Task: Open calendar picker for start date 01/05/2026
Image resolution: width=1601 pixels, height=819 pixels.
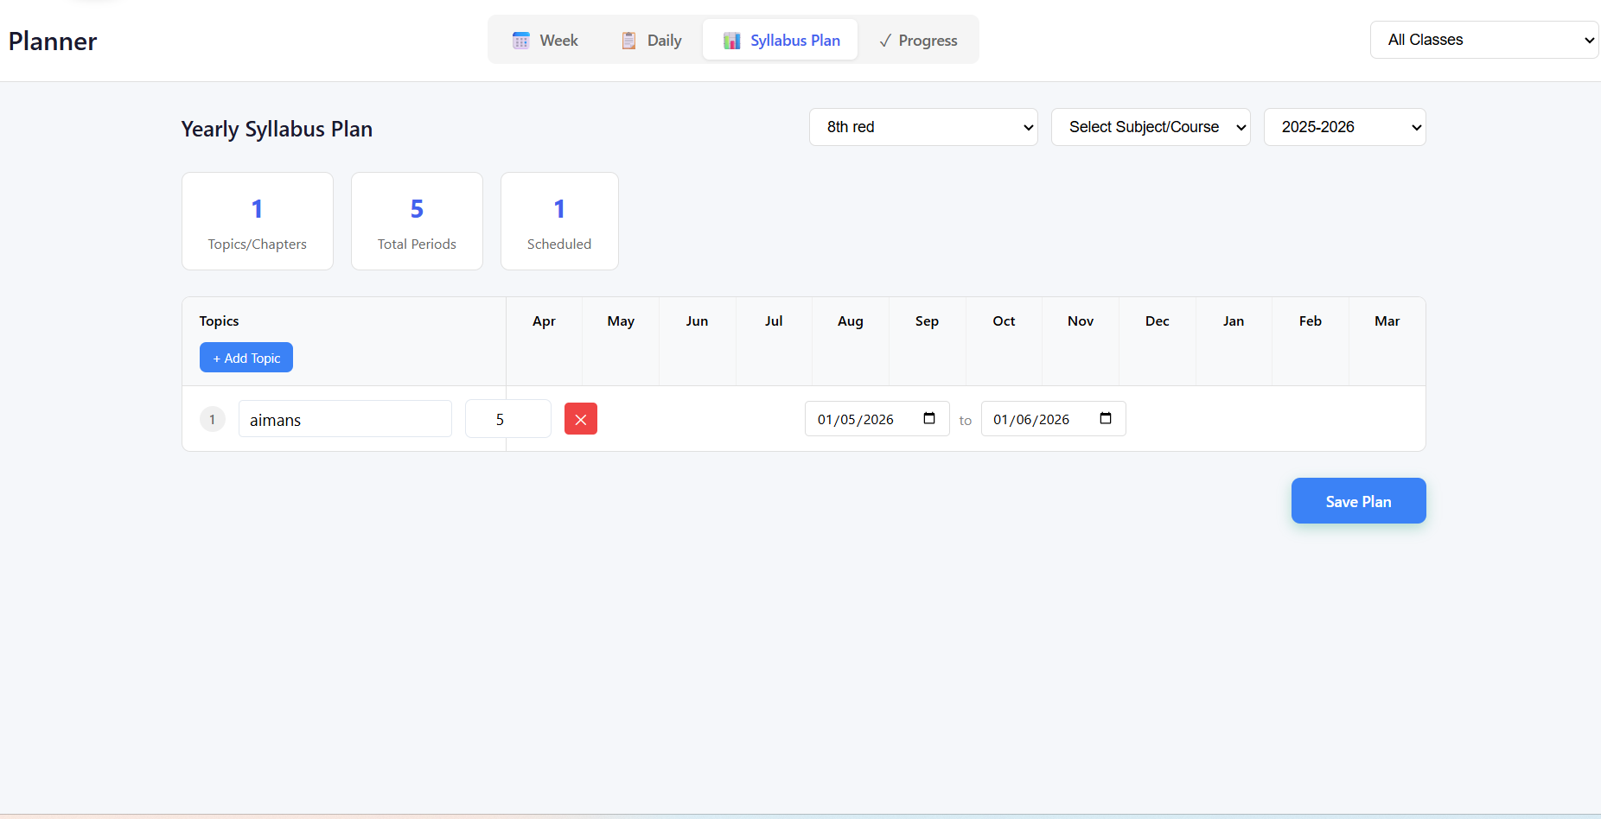Action: point(929,419)
